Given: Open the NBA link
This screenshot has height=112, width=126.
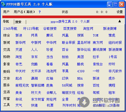Looking at the screenshot, I should tap(80, 79).
